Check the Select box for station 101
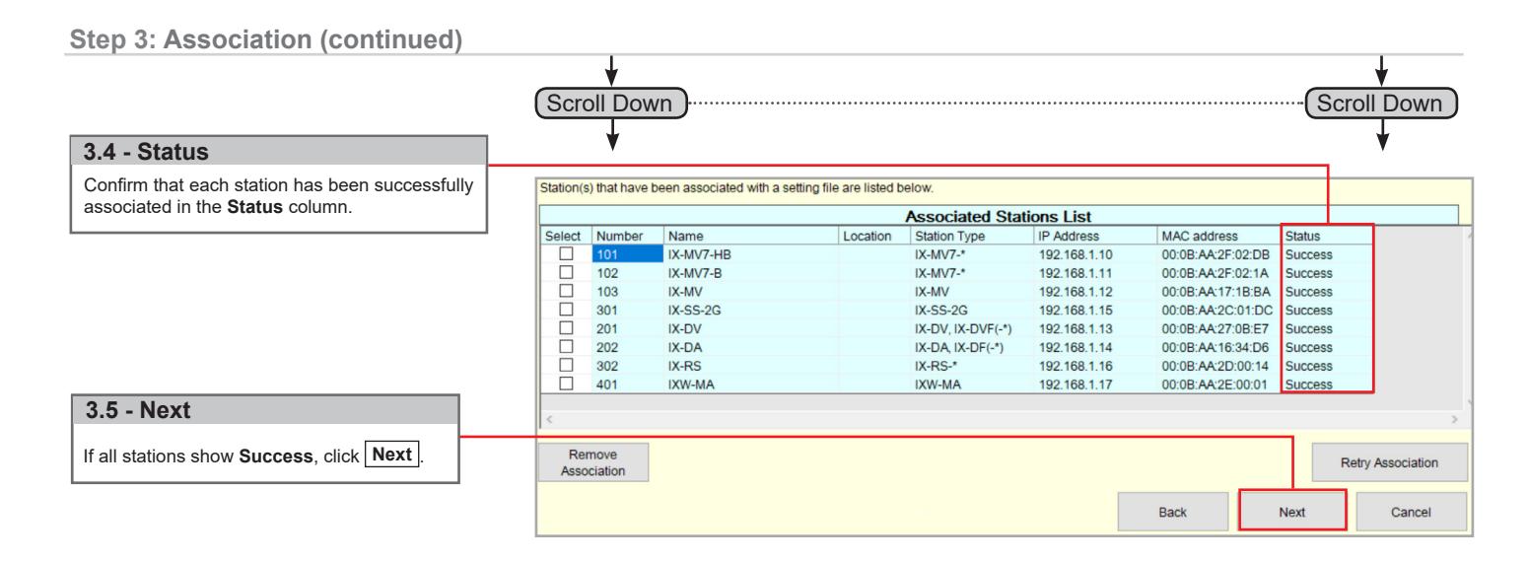The height and width of the screenshot is (562, 1528). pos(566,254)
